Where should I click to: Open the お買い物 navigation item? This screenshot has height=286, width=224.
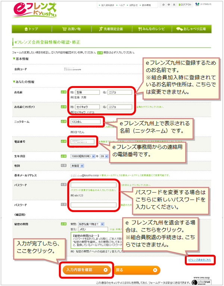click(72, 29)
